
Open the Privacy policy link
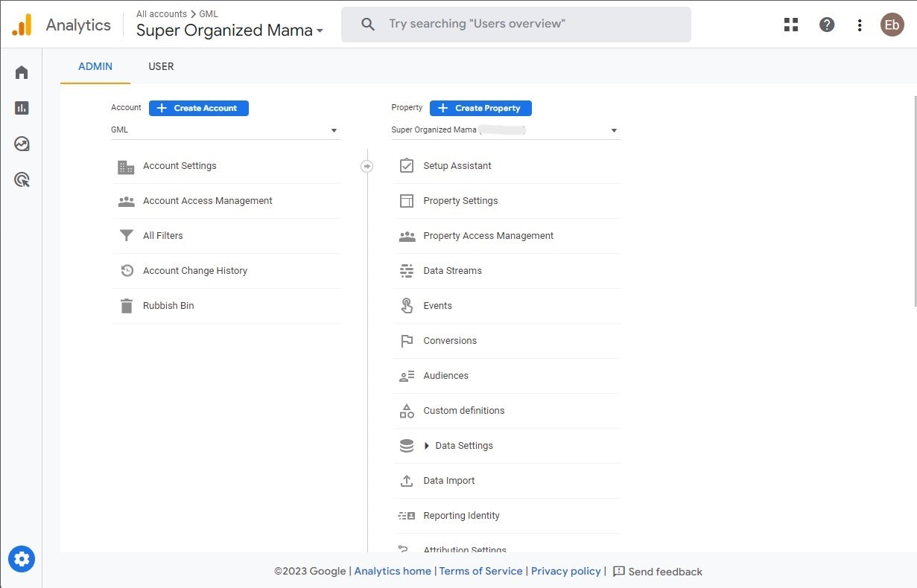tap(566, 571)
